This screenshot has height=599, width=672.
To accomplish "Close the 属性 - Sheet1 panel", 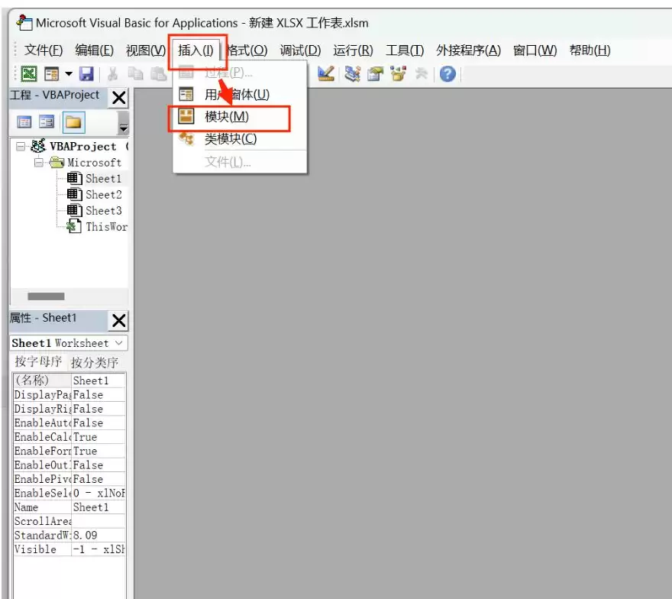I will click(x=118, y=320).
